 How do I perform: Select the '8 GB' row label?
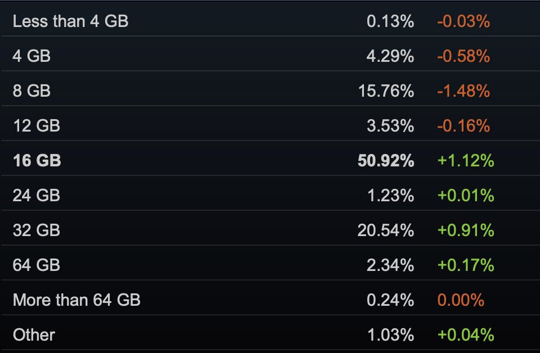(x=31, y=91)
